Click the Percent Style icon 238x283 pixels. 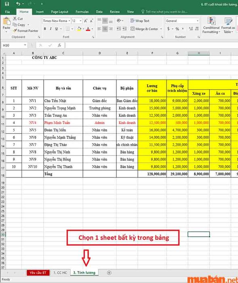177,29
